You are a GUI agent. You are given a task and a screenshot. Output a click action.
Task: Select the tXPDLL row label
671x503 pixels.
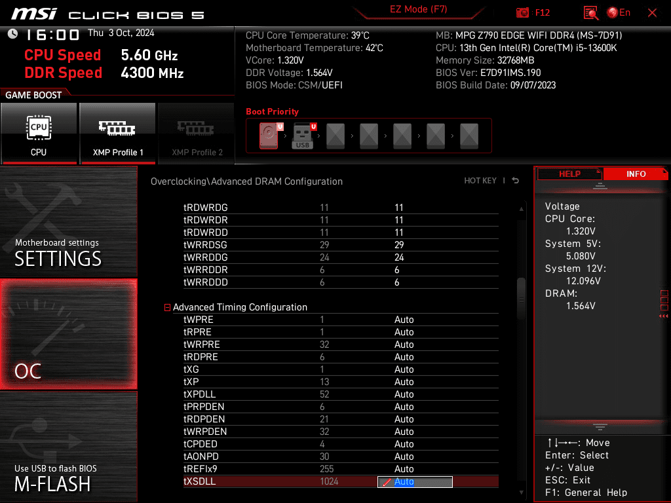coord(199,394)
